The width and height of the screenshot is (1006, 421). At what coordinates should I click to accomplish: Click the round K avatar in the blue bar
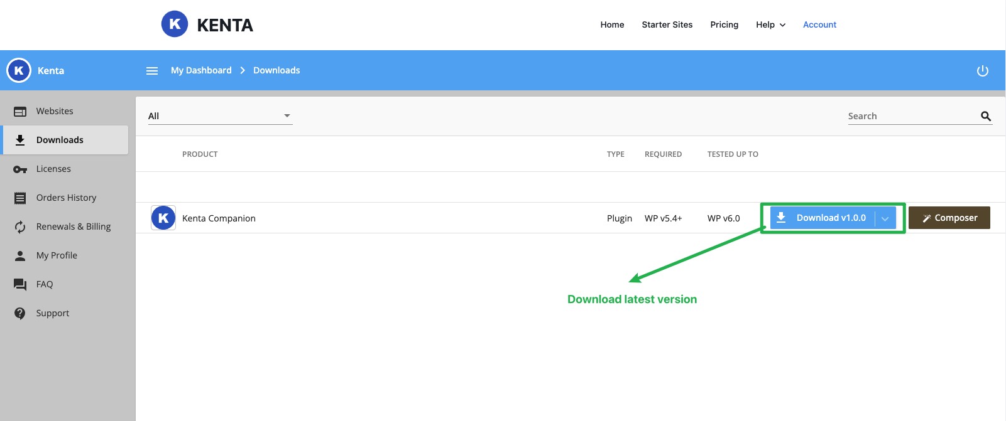tap(19, 70)
